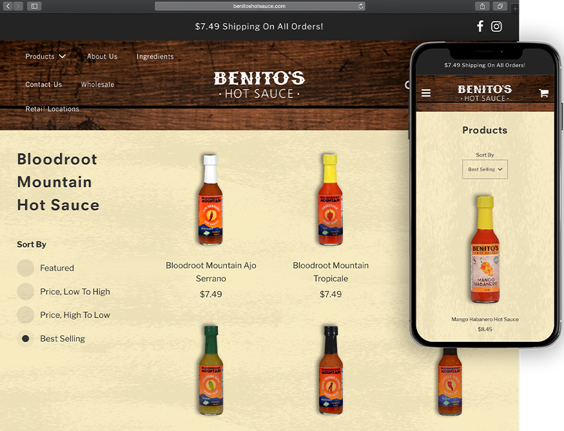Expand the Products menu dropdown

[x=45, y=57]
